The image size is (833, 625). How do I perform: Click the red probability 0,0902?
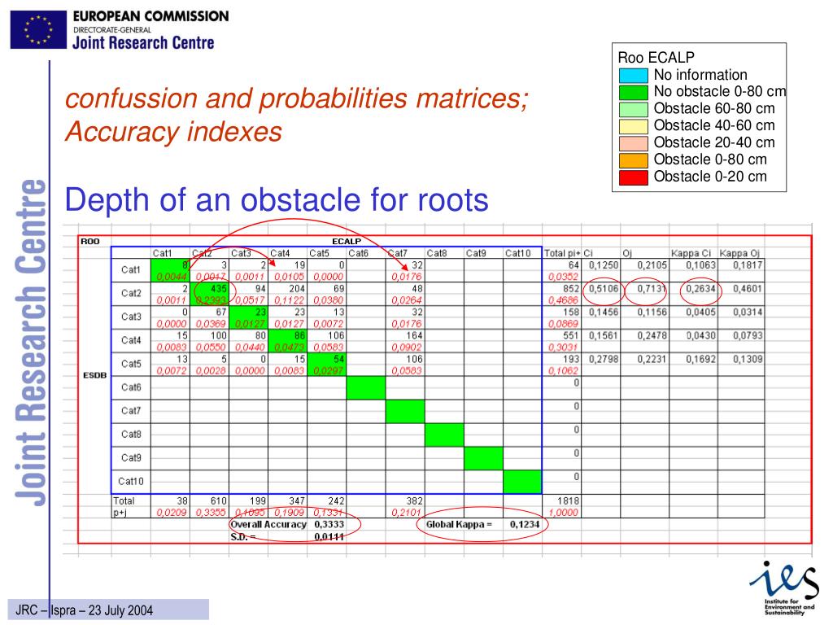coord(407,347)
